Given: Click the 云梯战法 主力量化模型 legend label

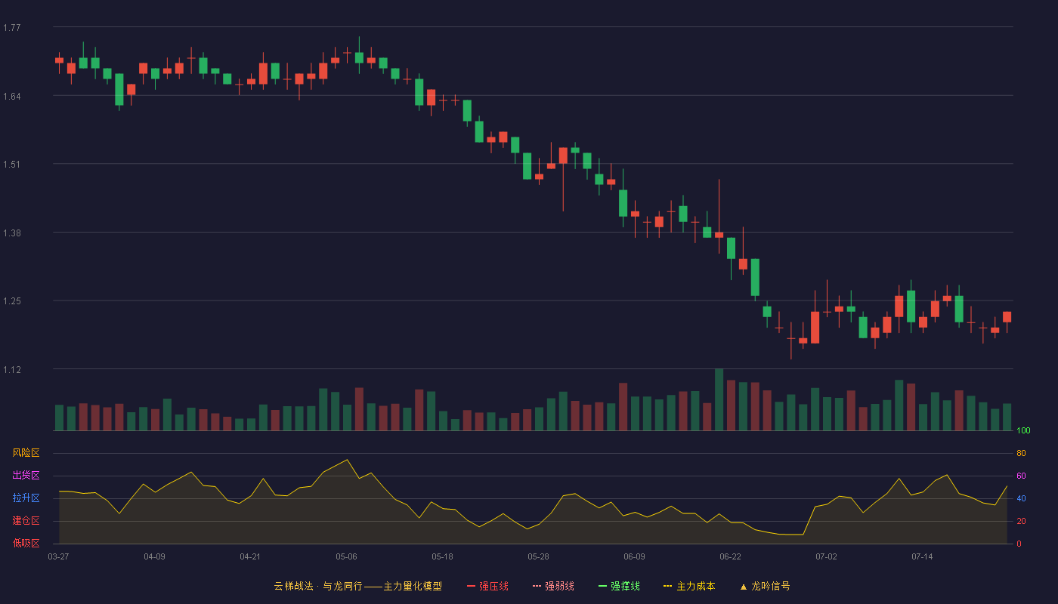Looking at the screenshot, I should coord(357,586).
